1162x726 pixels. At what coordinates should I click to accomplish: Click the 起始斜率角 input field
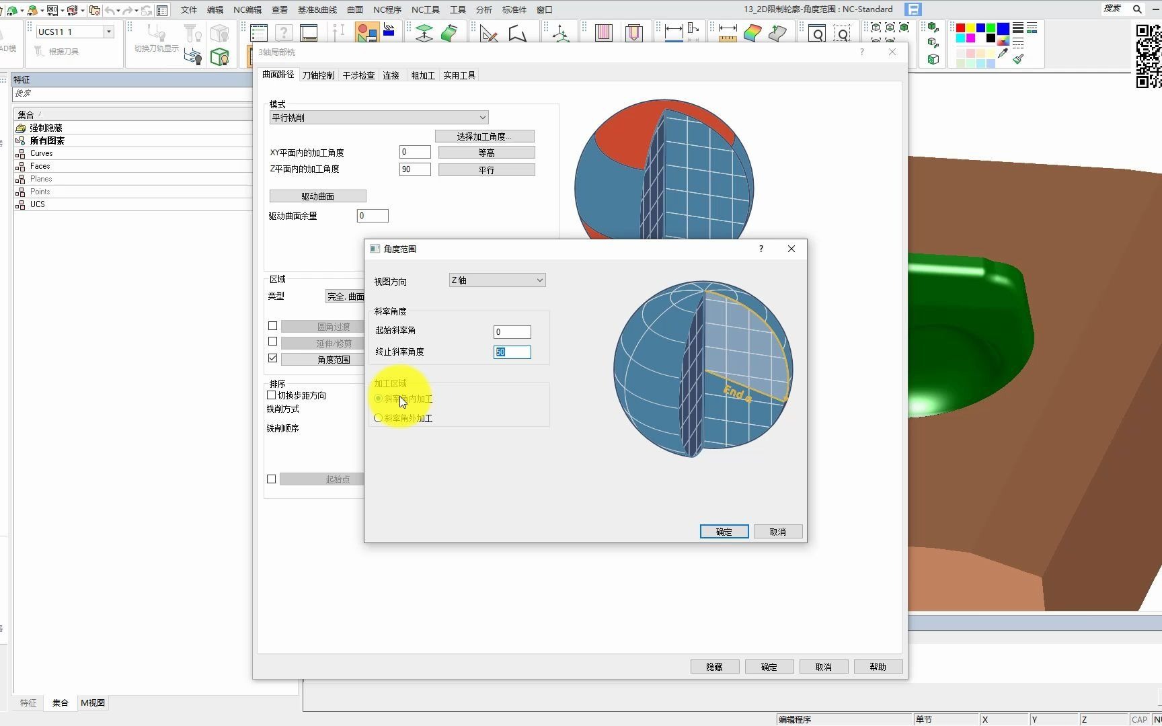(512, 332)
